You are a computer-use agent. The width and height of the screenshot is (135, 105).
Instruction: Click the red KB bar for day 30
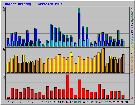tap(123, 97)
